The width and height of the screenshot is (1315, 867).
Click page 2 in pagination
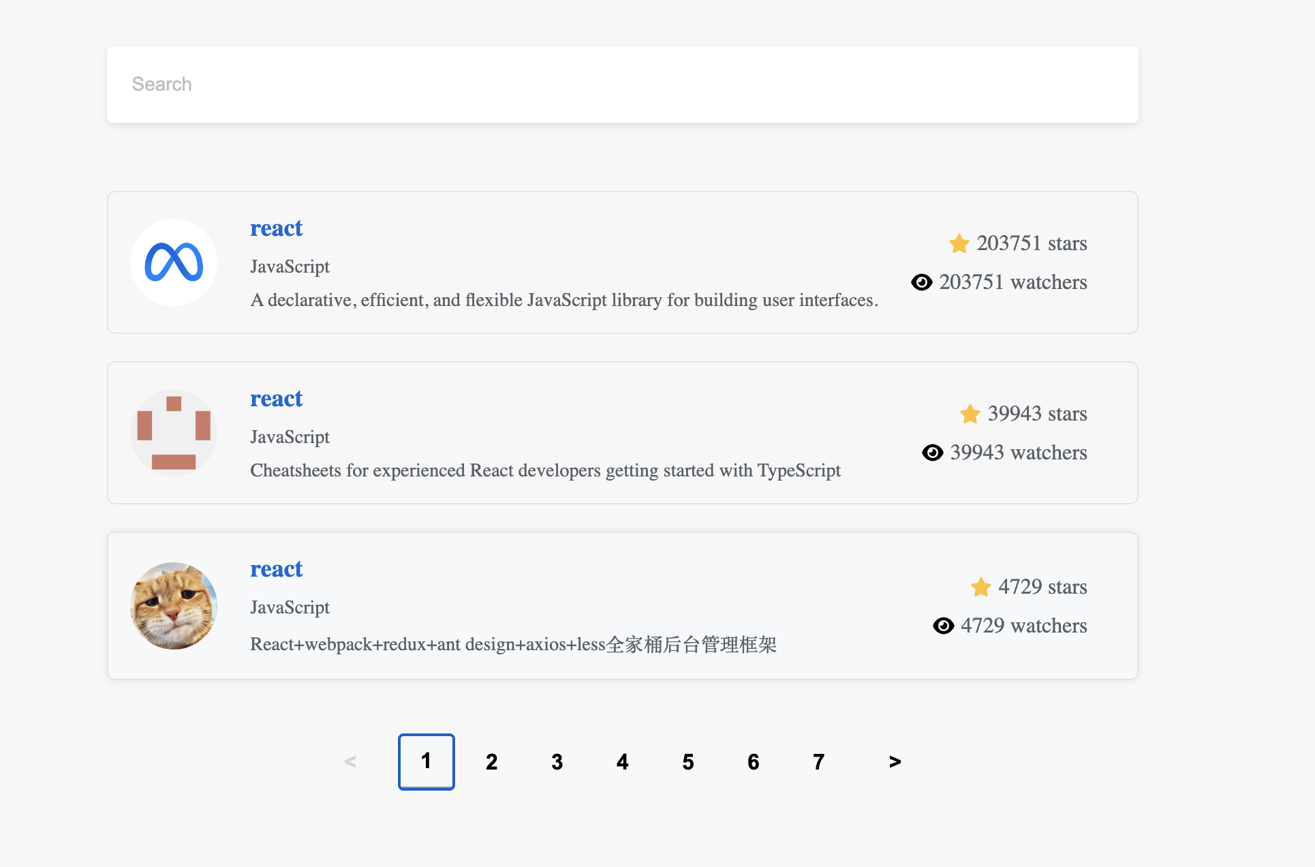click(491, 761)
